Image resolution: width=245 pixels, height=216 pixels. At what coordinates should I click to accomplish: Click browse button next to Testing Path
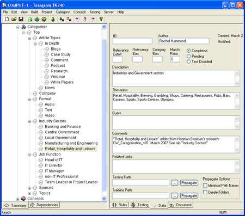174,183
